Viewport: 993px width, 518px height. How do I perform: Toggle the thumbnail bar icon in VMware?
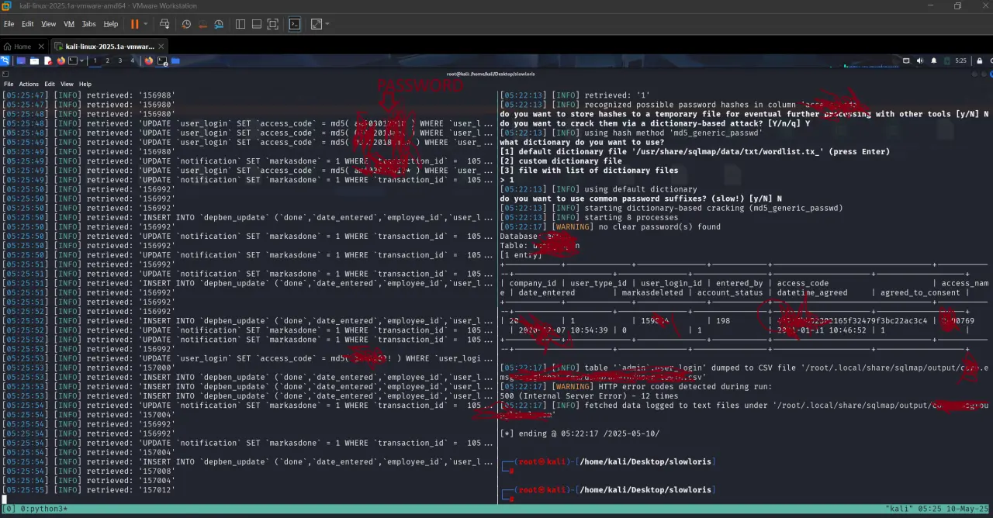256,24
